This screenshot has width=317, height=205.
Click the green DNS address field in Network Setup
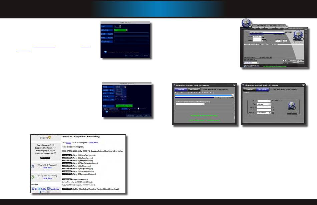(x=124, y=106)
